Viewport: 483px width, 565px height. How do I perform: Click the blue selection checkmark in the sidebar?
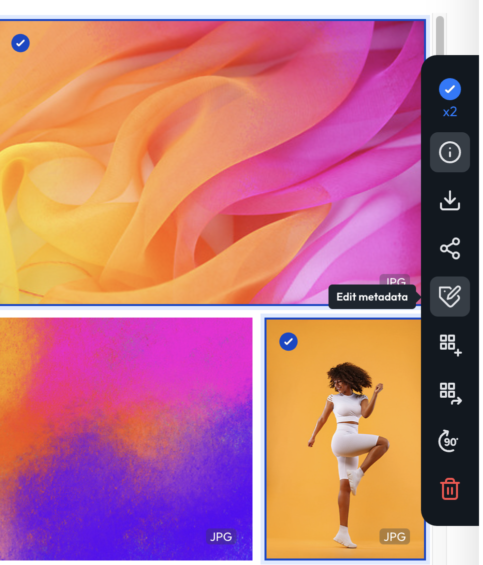(449, 89)
